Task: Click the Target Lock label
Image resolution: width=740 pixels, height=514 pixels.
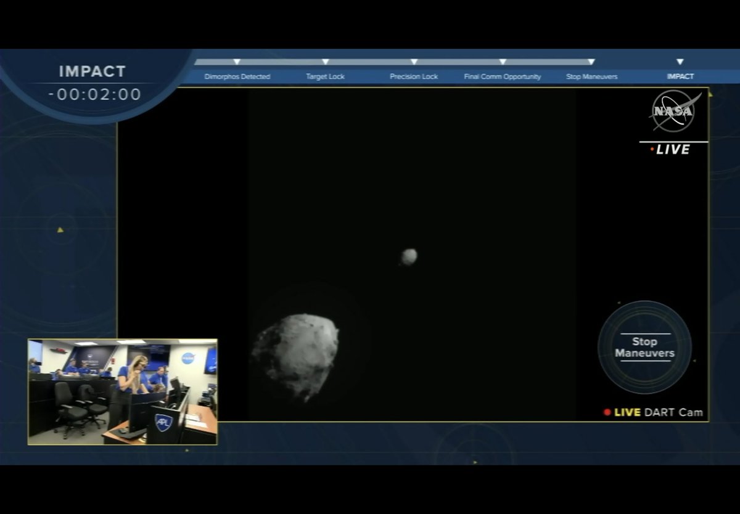Action: coord(326,76)
